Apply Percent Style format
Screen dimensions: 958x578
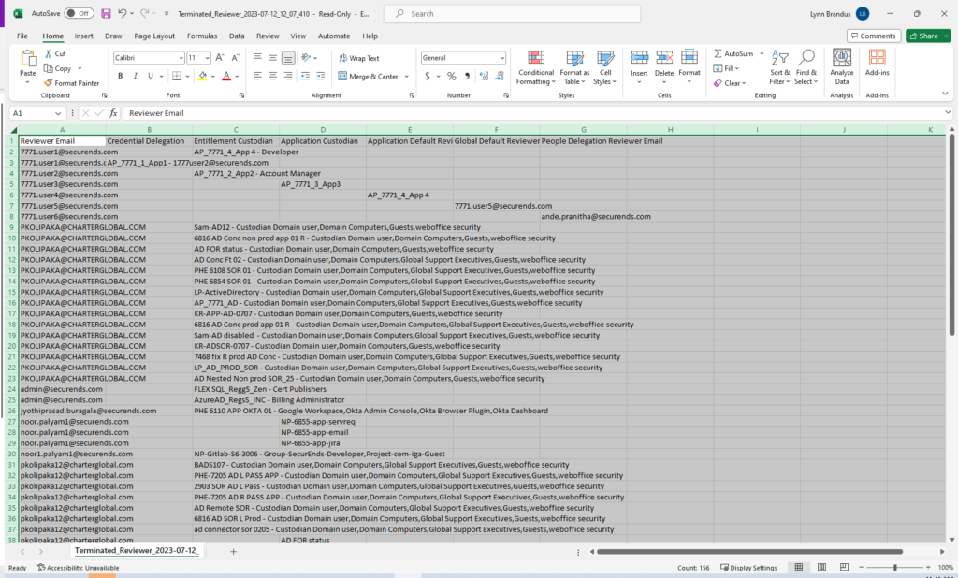click(452, 77)
